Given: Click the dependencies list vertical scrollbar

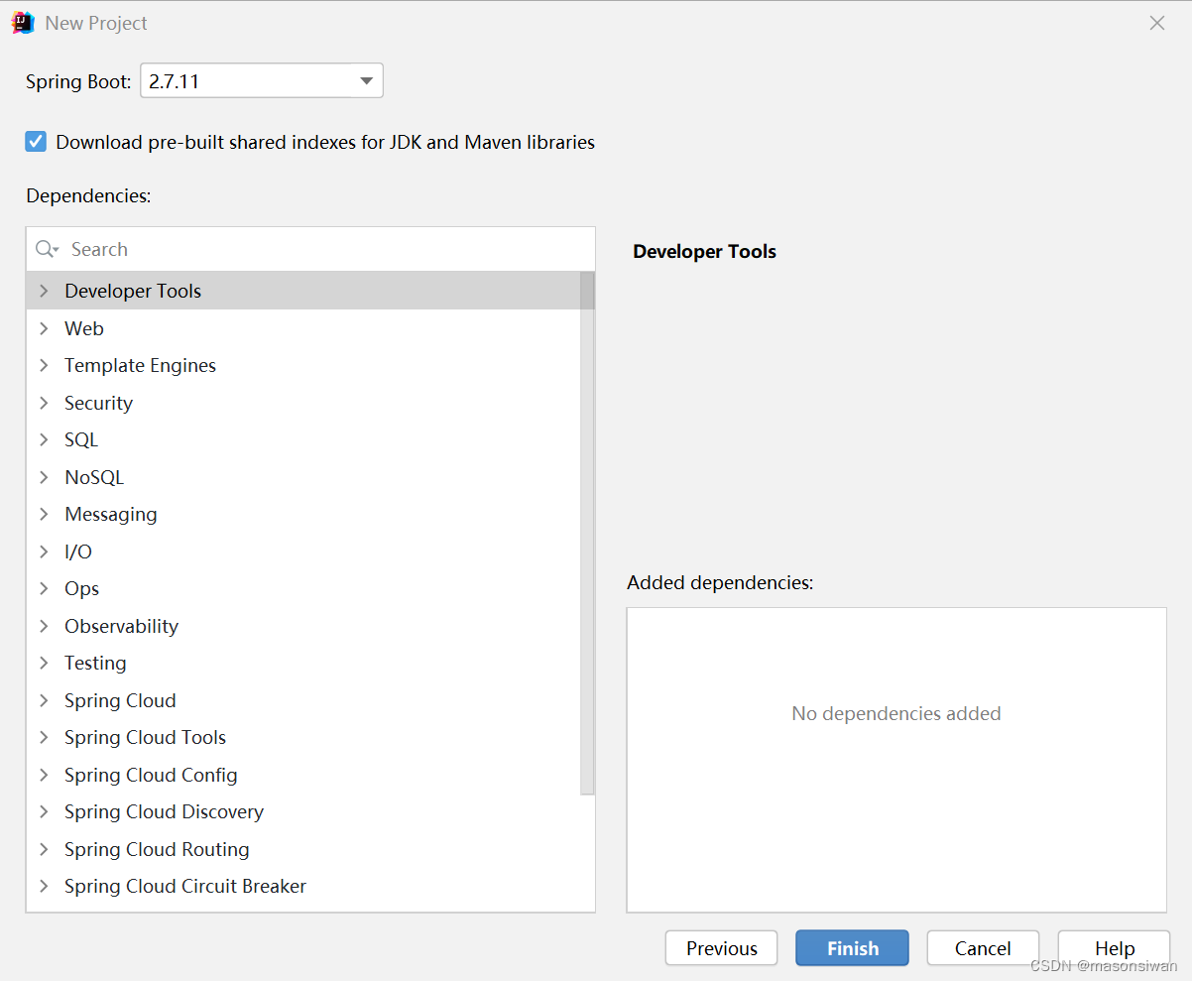Looking at the screenshot, I should [x=588, y=533].
